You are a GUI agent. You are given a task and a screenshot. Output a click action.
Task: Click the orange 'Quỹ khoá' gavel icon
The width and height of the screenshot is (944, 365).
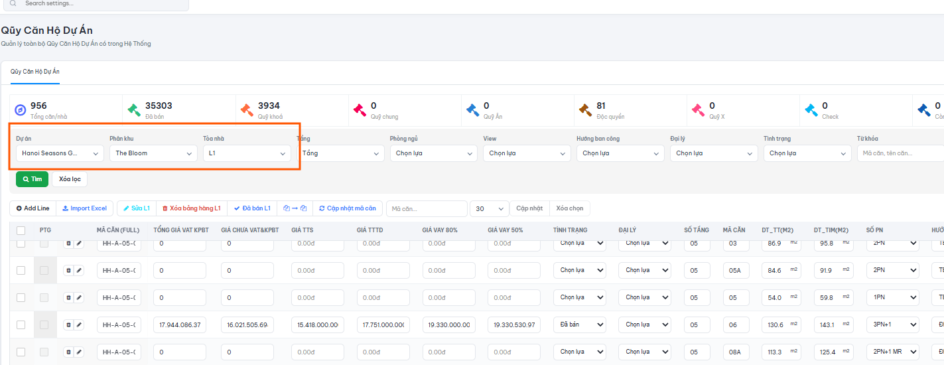tap(247, 110)
